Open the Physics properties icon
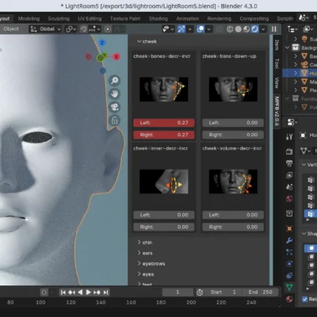 289,264
